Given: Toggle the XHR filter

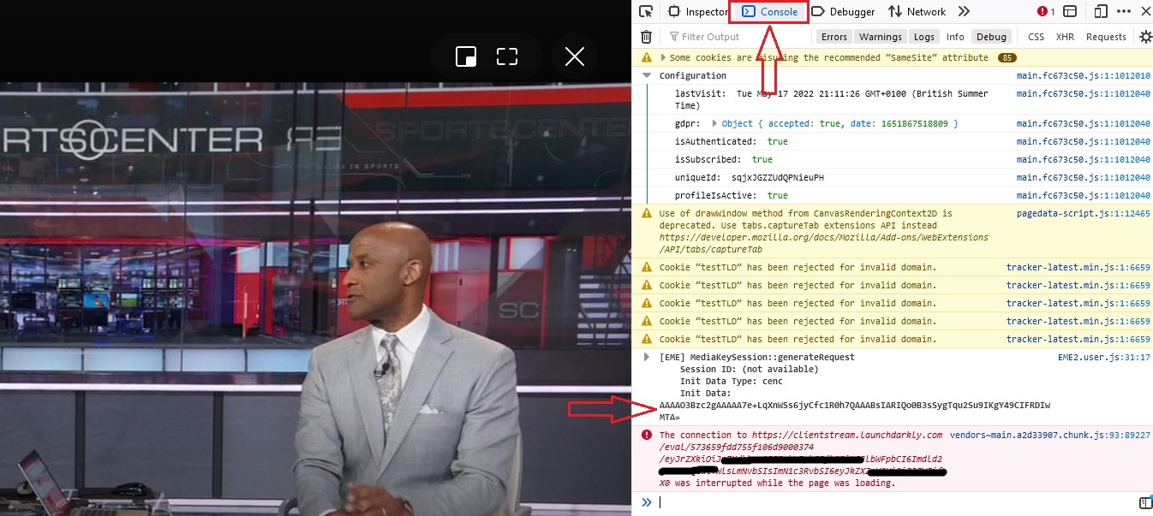Looking at the screenshot, I should point(1065,37).
